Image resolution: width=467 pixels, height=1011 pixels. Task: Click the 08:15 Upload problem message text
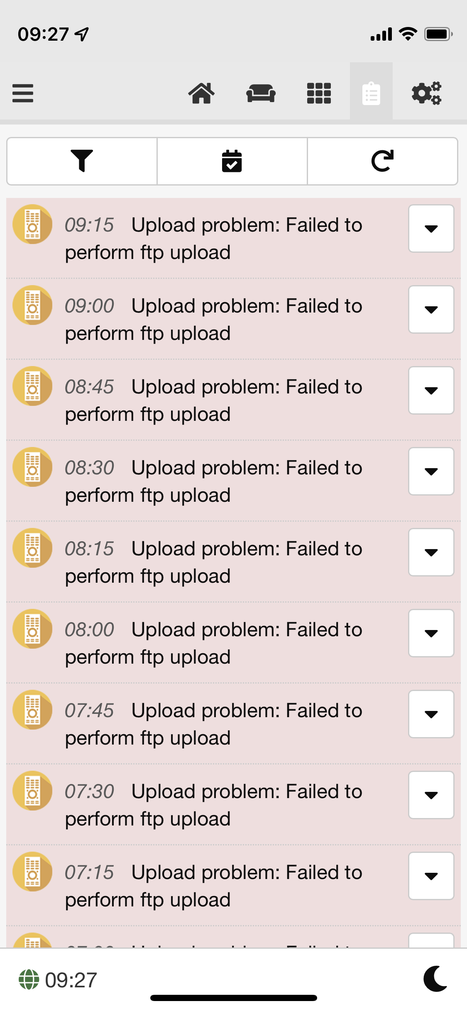click(214, 562)
